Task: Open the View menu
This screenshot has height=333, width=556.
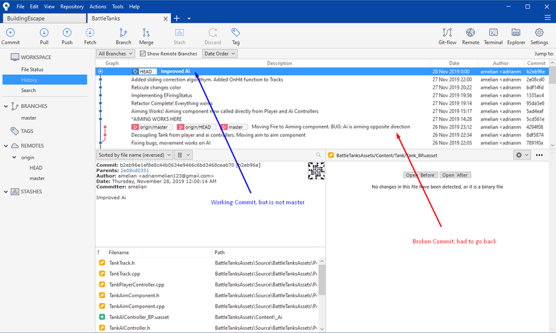Action: (49, 7)
